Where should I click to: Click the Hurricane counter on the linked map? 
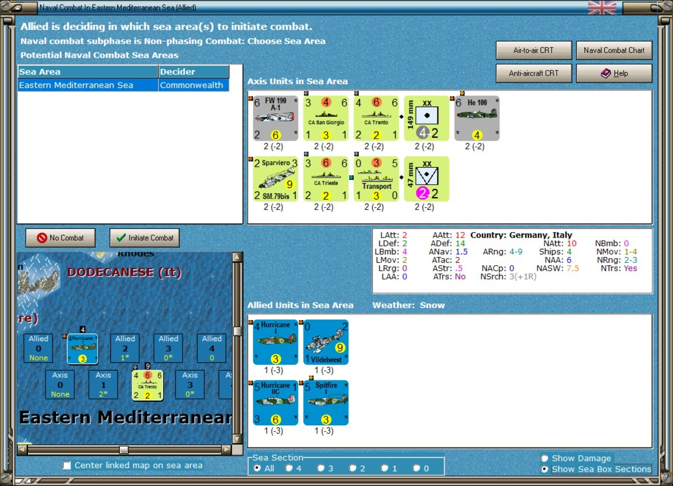(82, 349)
